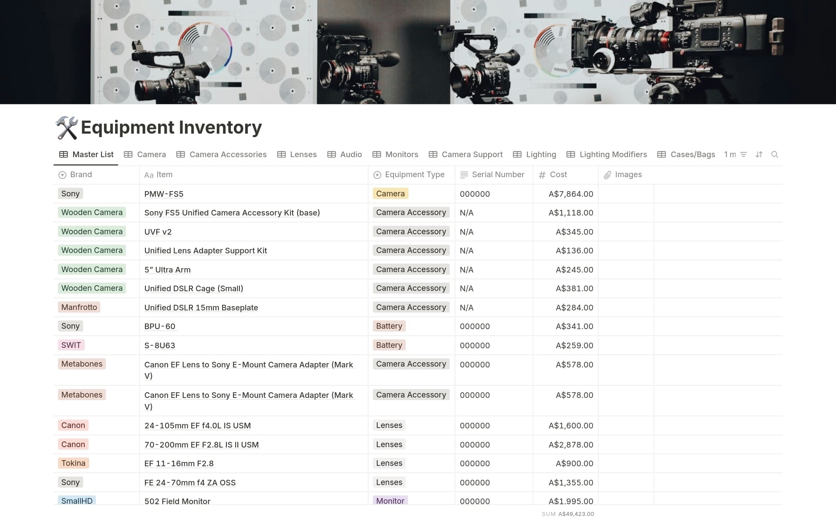Click the Aa icon on the Item column
The image size is (836, 522).
[x=148, y=175]
